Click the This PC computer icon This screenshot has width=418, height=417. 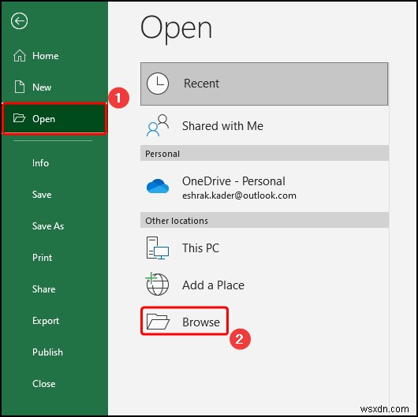158,248
